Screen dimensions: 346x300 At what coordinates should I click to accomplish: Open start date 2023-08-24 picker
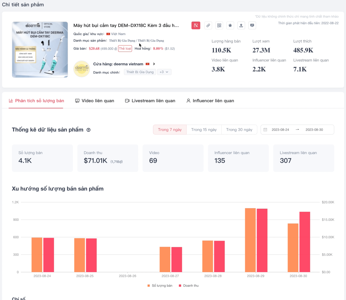tap(280, 130)
